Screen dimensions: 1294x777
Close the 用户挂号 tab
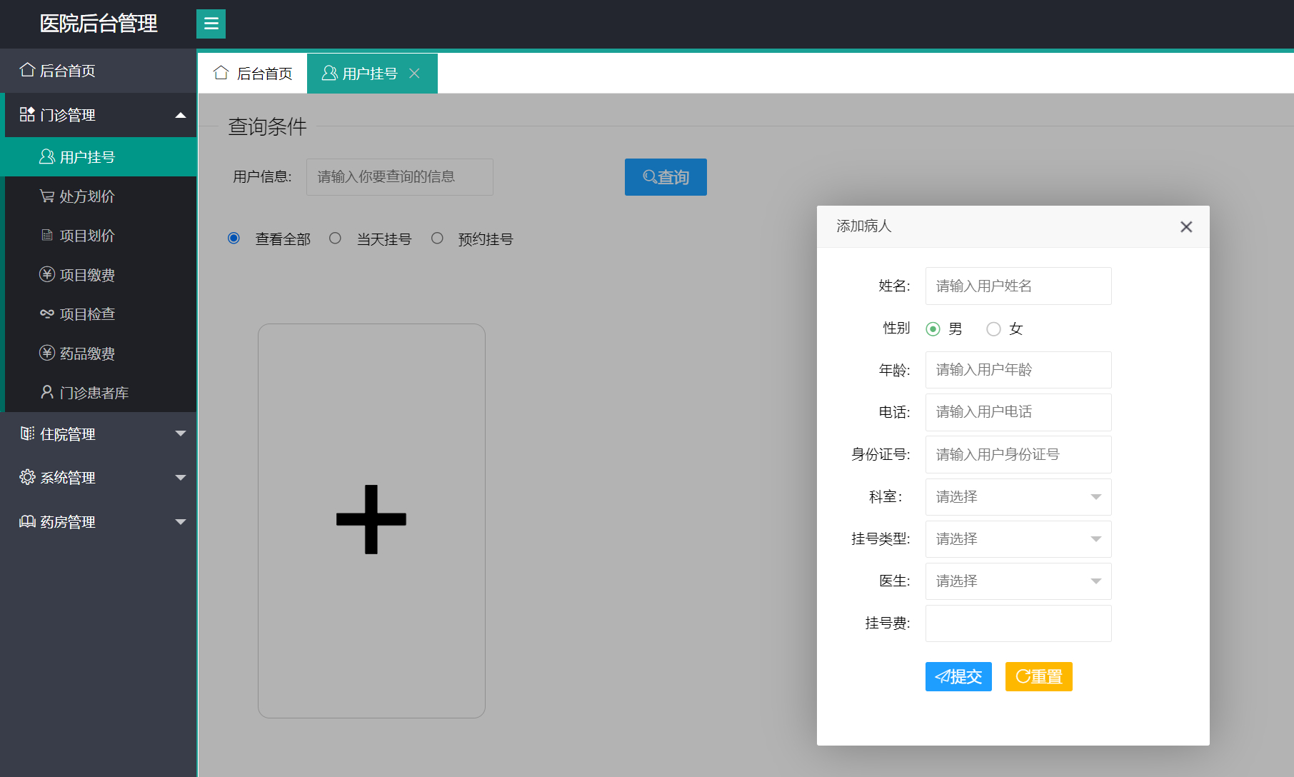click(x=415, y=73)
